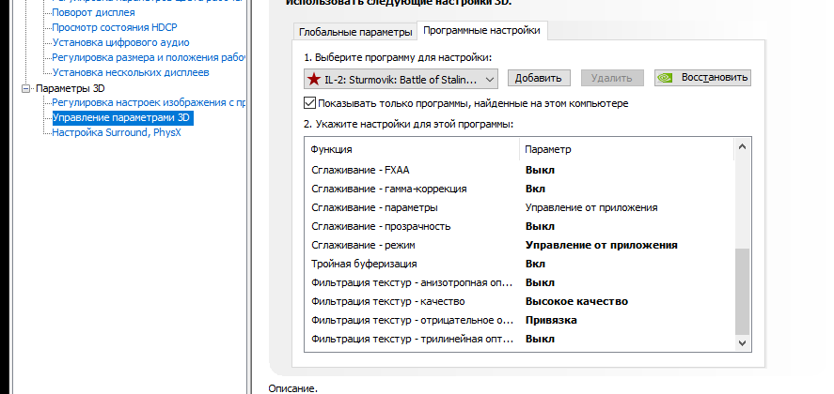Open the 'Сглаживание - режим' parameter value
This screenshot has width=834, height=394.
tap(601, 245)
